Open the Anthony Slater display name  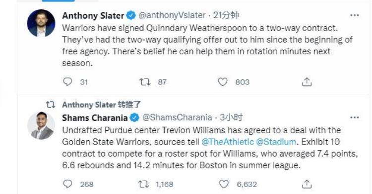point(93,16)
